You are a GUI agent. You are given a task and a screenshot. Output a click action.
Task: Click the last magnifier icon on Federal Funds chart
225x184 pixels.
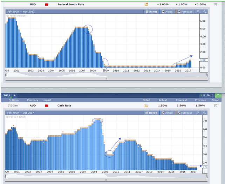pos(204,12)
